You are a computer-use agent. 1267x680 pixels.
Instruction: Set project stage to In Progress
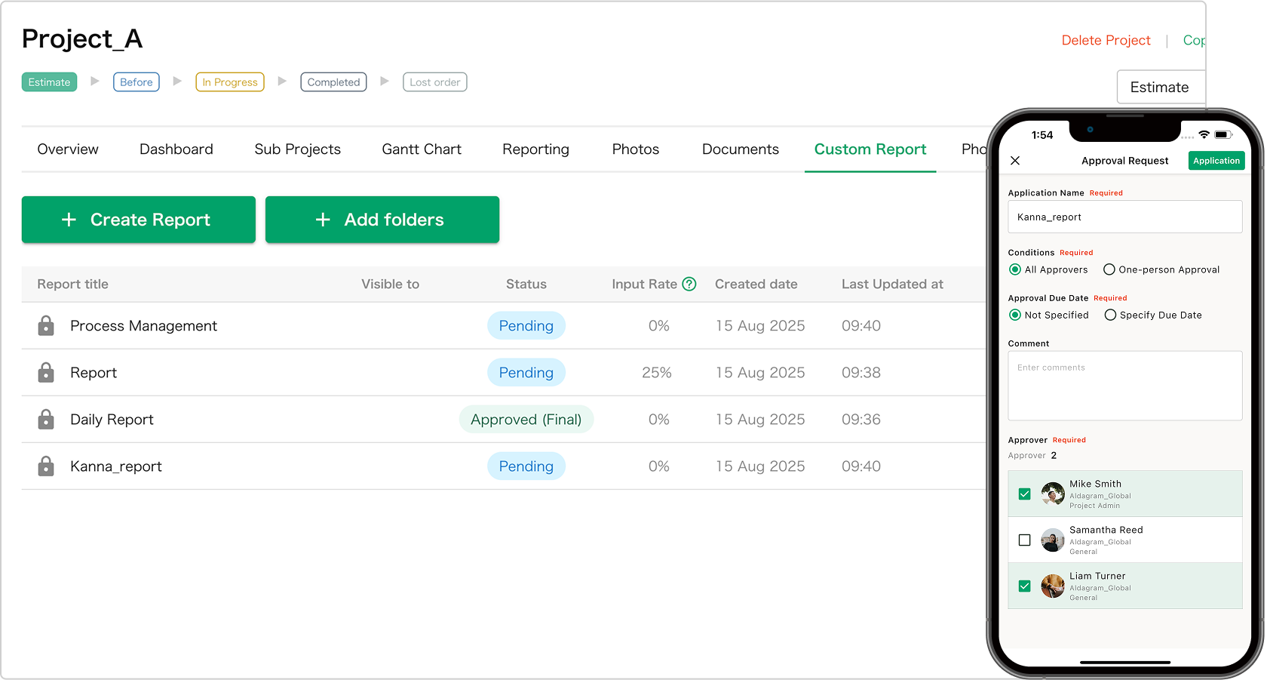point(229,82)
